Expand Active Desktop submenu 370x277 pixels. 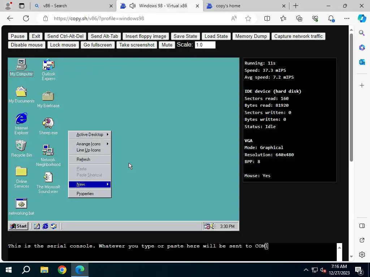coord(90,135)
